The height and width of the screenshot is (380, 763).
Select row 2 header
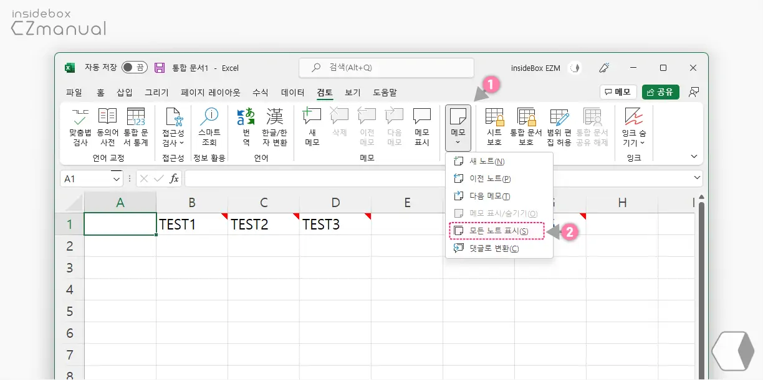[x=70, y=246]
